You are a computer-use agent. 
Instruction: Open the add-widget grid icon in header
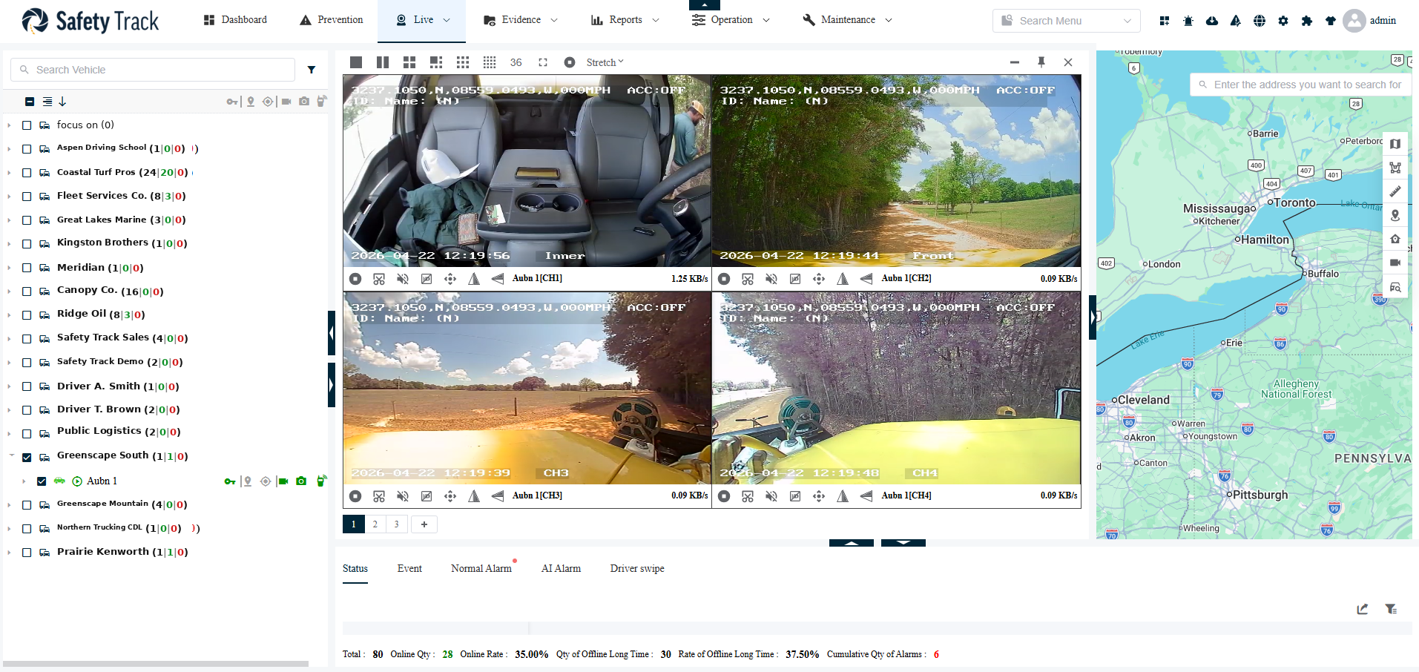tap(1165, 21)
